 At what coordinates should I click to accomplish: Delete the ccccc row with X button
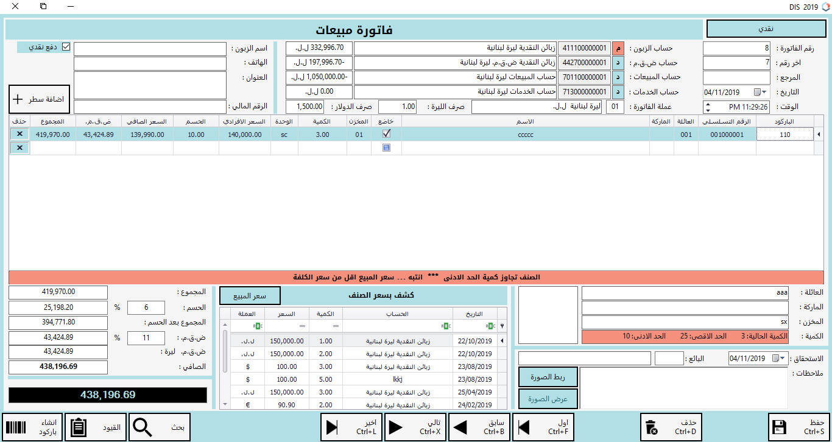pos(19,134)
